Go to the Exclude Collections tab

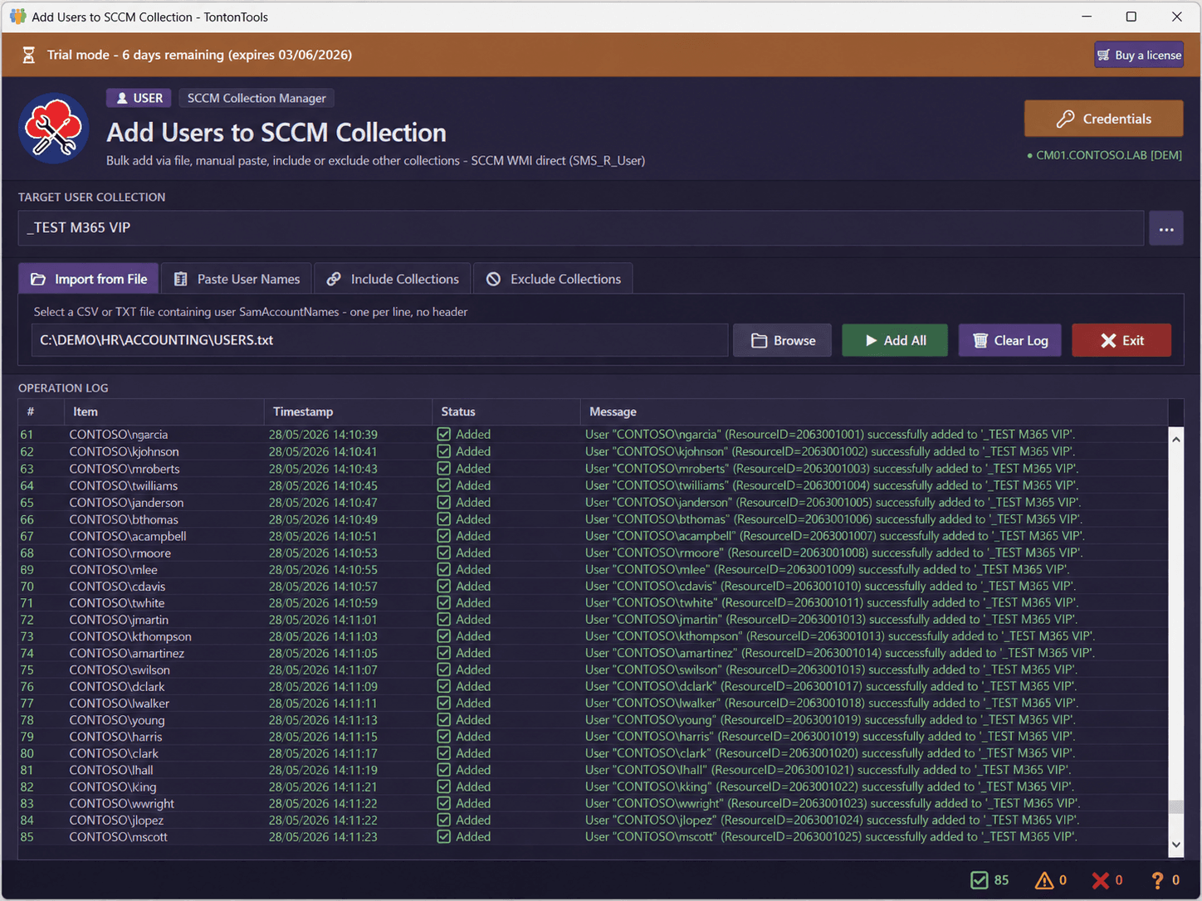554,279
